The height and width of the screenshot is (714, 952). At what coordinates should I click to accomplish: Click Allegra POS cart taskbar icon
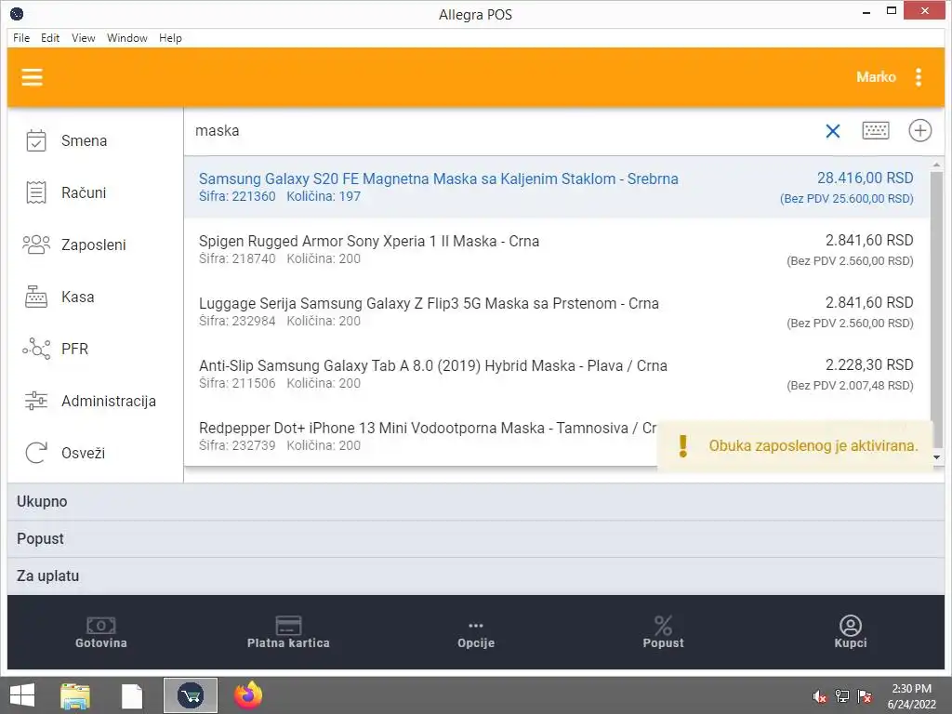191,695
